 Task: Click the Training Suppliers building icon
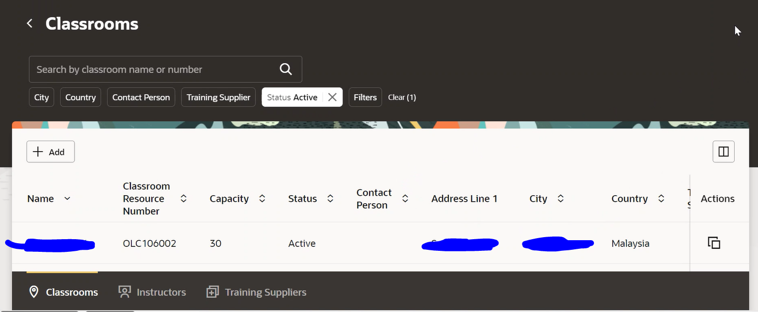212,292
